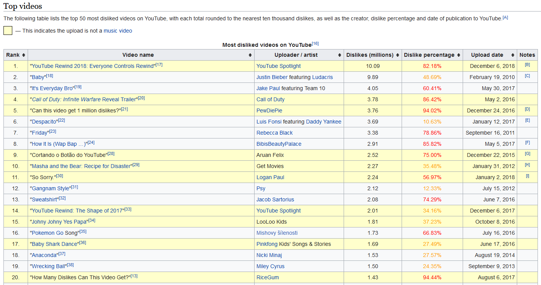Open the Daddy Yankee artist link

click(x=324, y=122)
